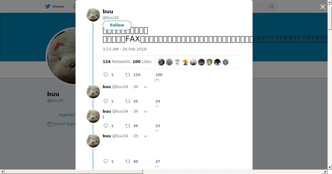The width and height of the screenshot is (332, 174).
Task: Click the retweet icon showing 124
Action: [128, 75]
